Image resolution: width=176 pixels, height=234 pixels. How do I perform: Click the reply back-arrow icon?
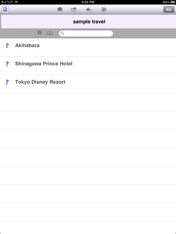(x=89, y=10)
